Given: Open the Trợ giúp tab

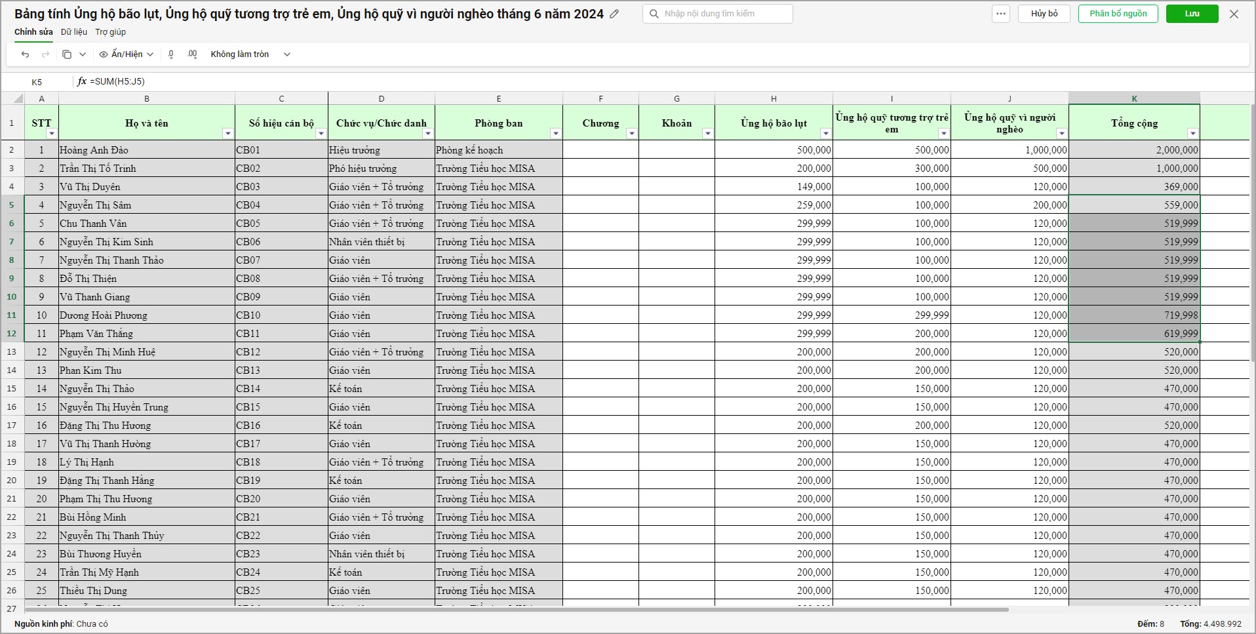Looking at the screenshot, I should click(110, 32).
